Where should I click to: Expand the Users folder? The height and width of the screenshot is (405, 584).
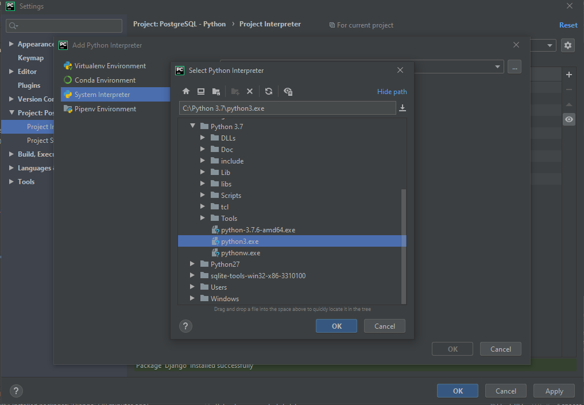click(192, 287)
